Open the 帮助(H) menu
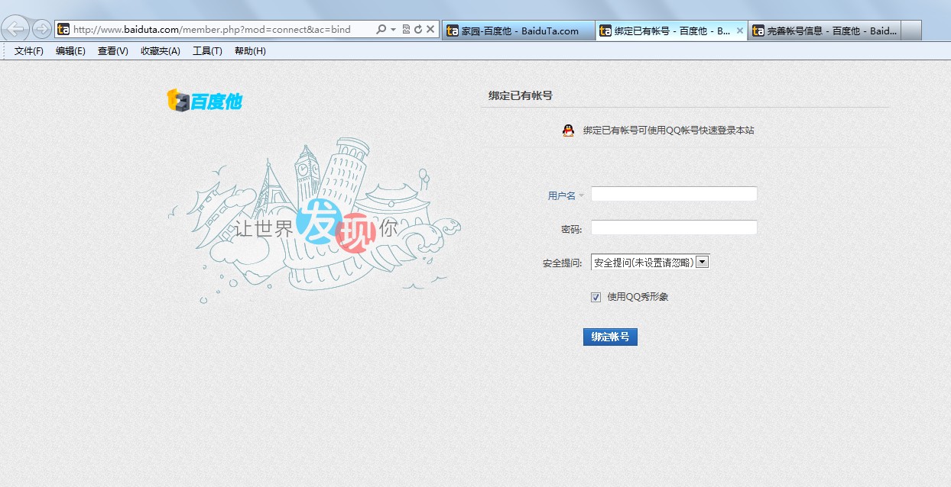 [x=250, y=51]
